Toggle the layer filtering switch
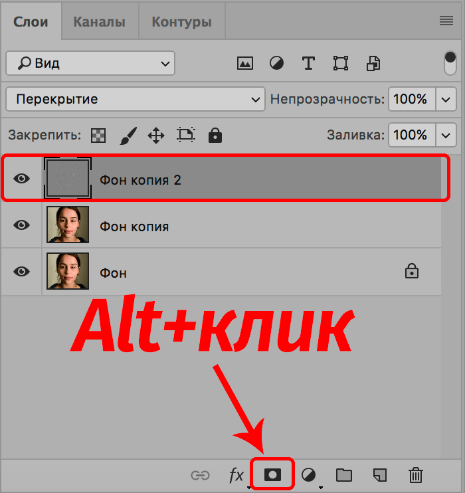 pos(450,64)
